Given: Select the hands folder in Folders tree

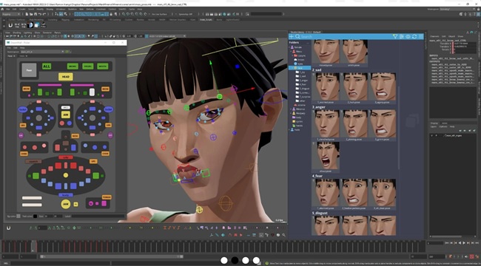Looking at the screenshot, I should pyautogui.click(x=300, y=126).
